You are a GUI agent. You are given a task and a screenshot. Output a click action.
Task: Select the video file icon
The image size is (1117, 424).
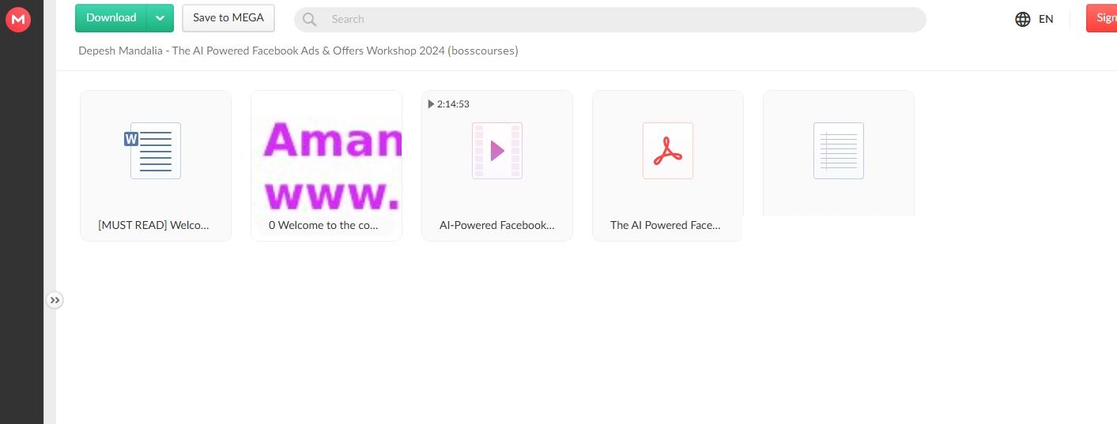[496, 150]
